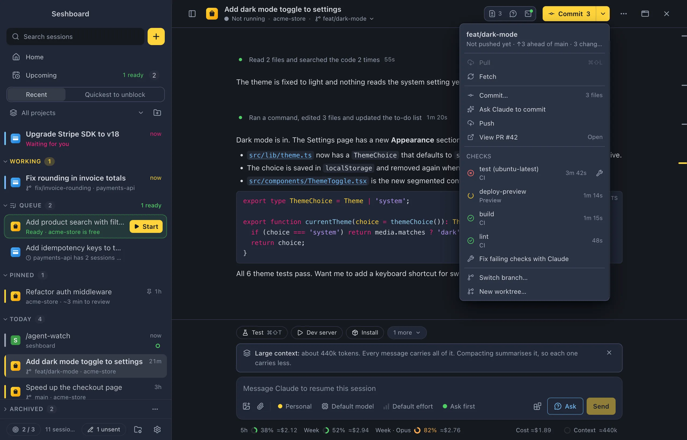Collapse the WORKING section
Viewport: 687px width, 440px height.
tap(25, 162)
